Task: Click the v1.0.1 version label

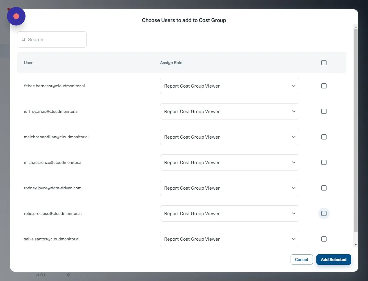Action: 40,275
